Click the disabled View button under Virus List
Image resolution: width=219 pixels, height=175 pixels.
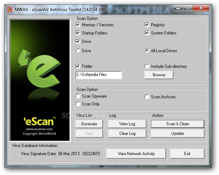[x=89, y=133]
